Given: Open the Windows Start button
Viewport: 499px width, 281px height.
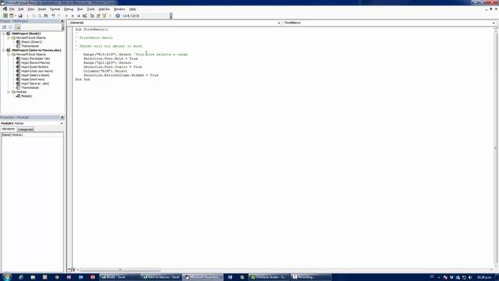Looking at the screenshot, I should tap(7, 277).
